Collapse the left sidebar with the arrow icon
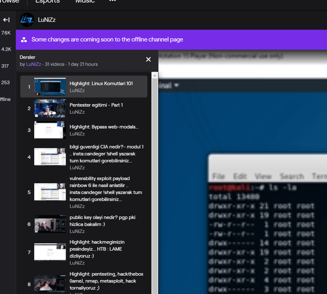Screen dimensions: 327x294 [x=6, y=20]
